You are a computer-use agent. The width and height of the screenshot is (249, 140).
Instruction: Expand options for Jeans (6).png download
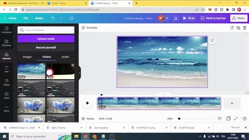click(x=124, y=128)
